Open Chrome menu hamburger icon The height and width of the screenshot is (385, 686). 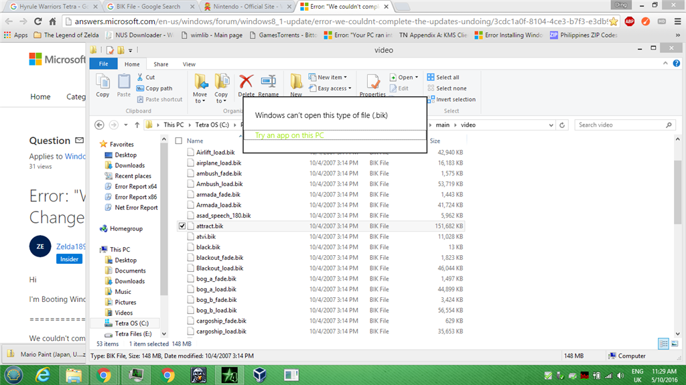678,21
